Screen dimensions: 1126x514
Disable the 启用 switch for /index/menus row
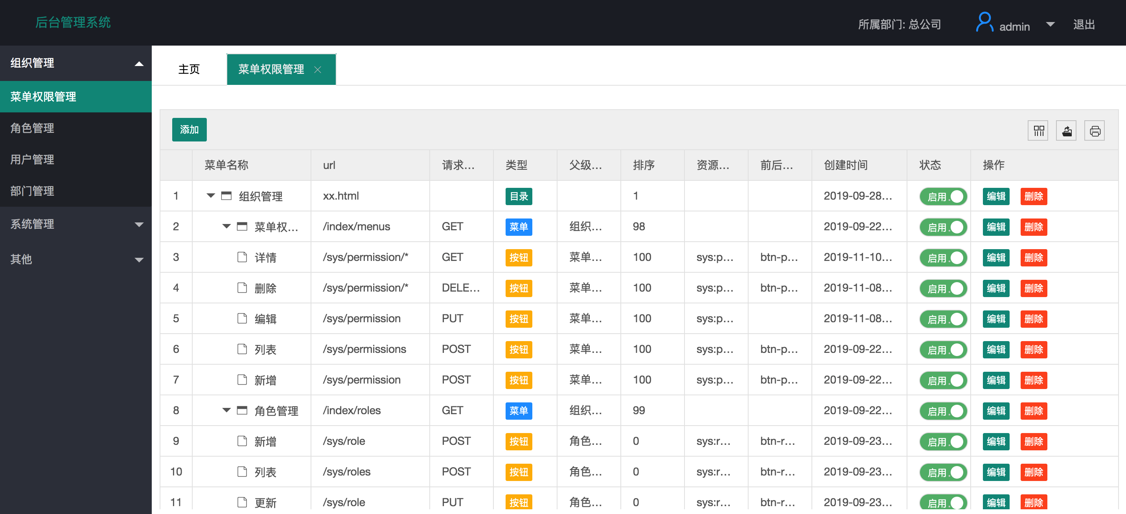point(943,227)
